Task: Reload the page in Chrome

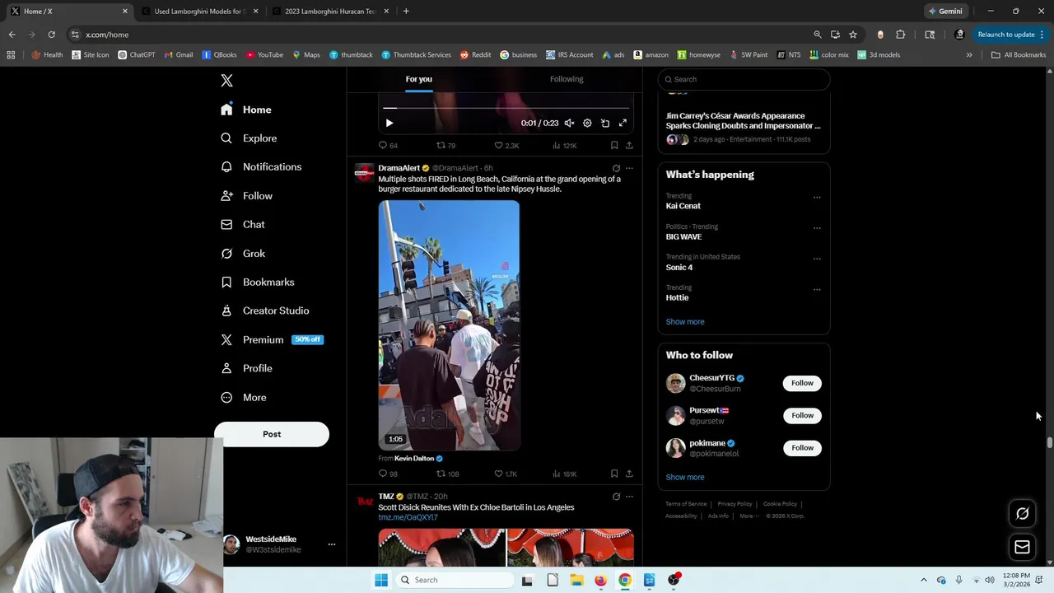Action: click(x=51, y=35)
